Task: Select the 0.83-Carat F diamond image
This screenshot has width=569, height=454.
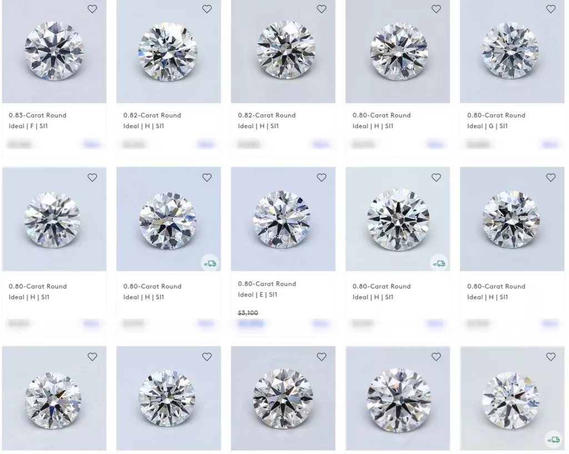Action: [x=54, y=52]
